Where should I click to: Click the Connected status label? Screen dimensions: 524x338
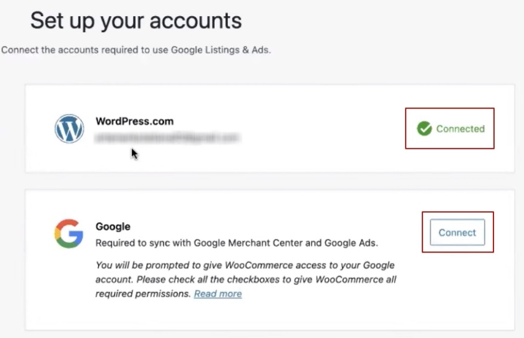tap(460, 128)
